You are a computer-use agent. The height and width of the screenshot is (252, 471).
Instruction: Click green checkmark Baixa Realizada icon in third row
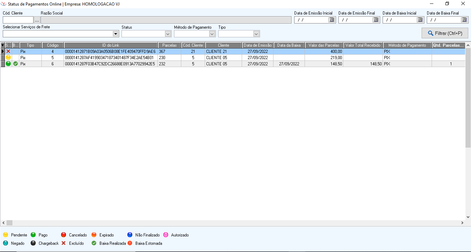[16, 64]
